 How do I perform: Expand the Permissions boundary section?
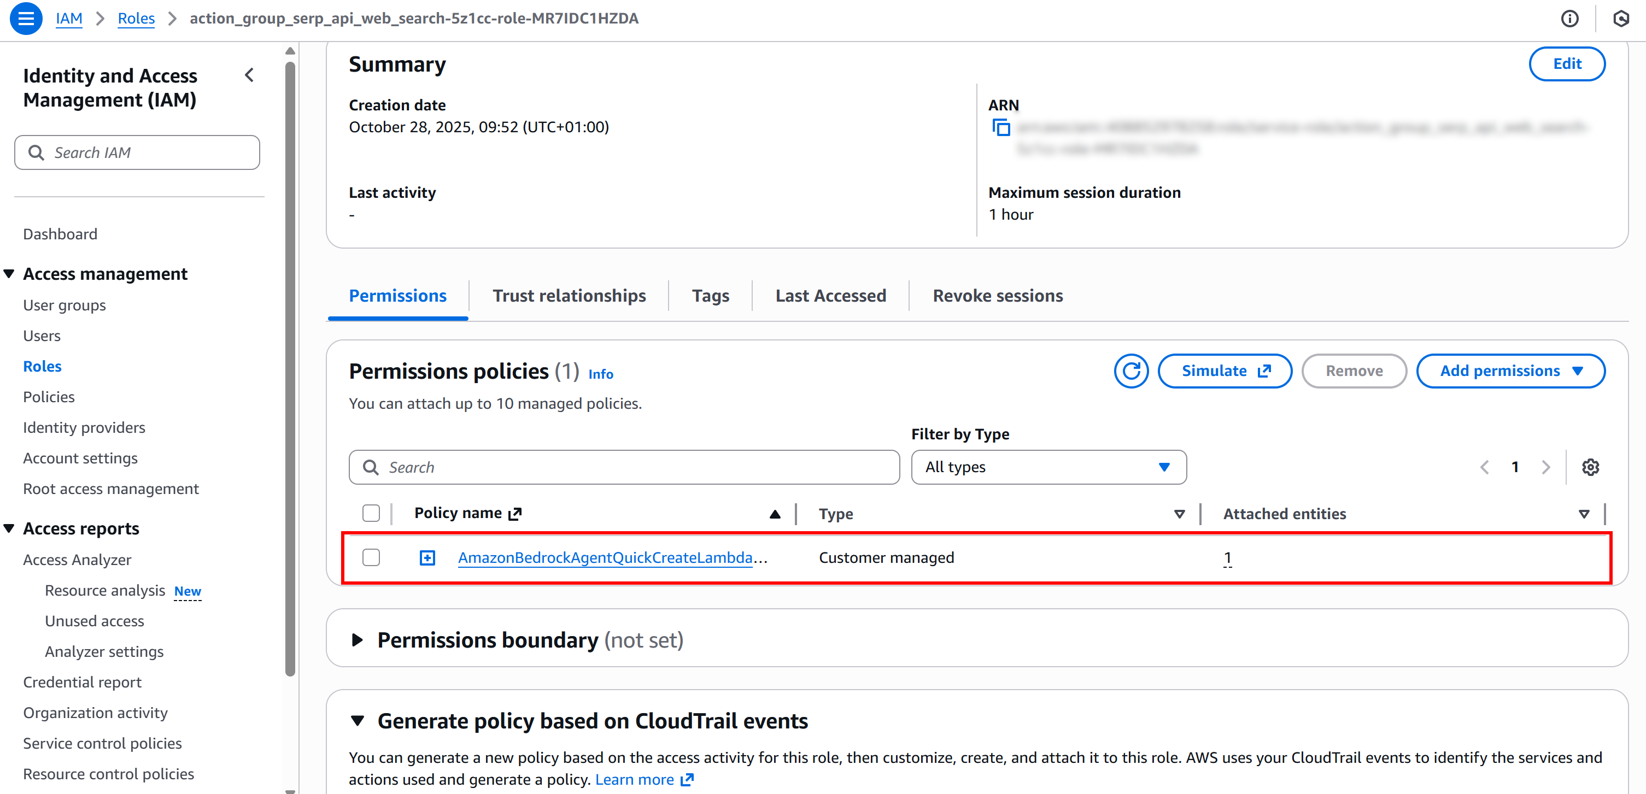pos(358,639)
